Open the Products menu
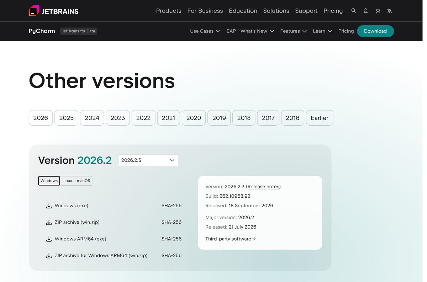Screen dimensions: 427x282 169,11
